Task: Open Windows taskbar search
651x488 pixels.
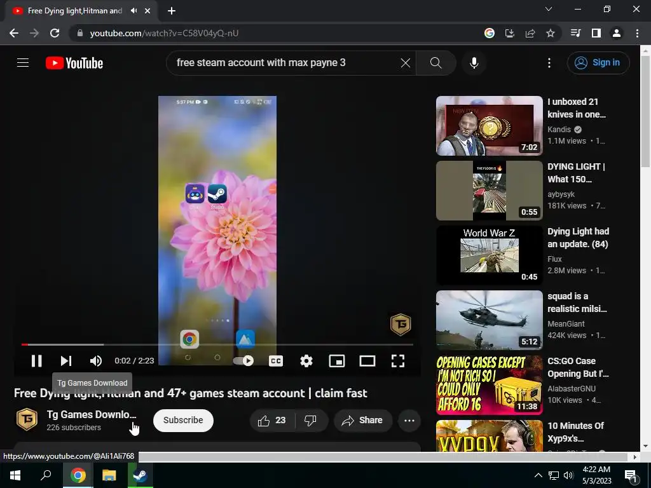Action: pos(46,475)
